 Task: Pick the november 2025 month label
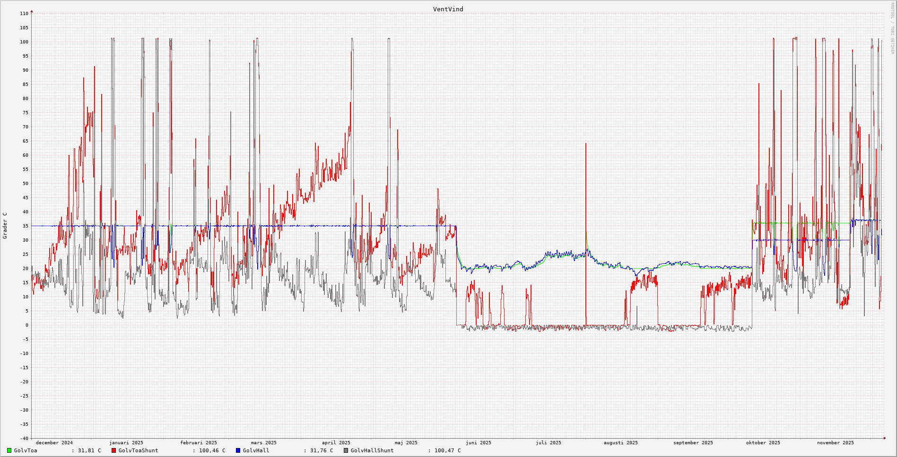click(x=835, y=443)
